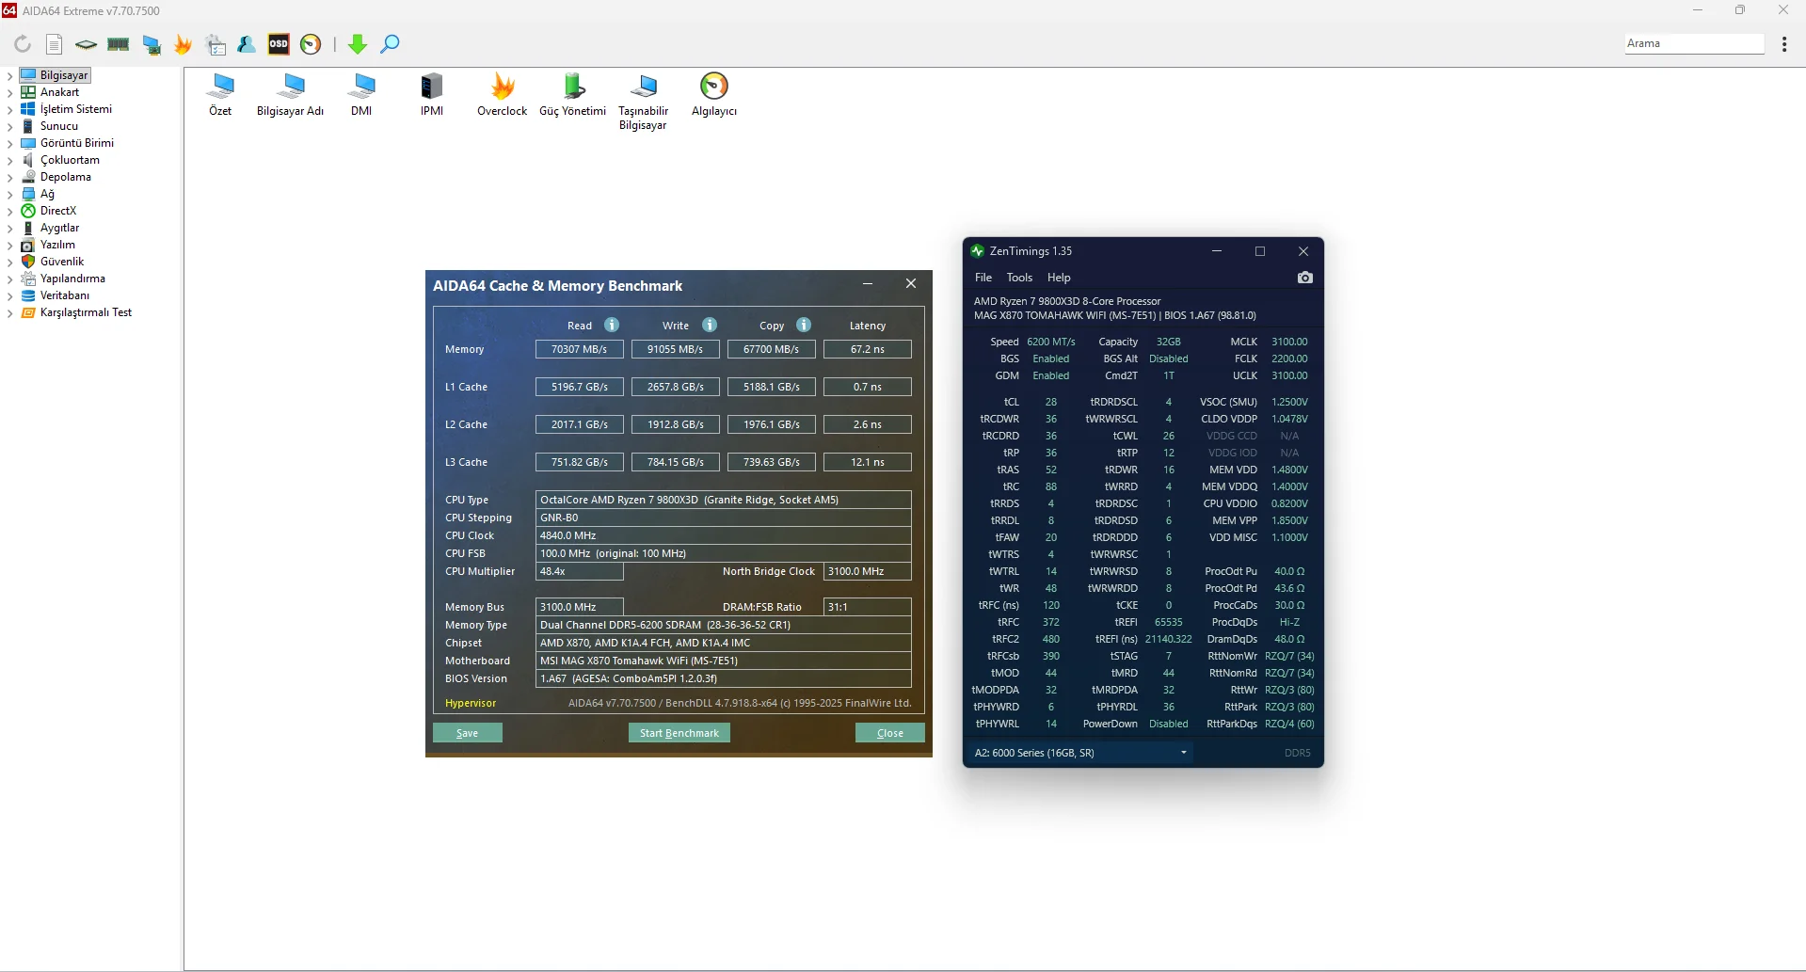Select Karşılaştırmalı Test in the tree
This screenshot has width=1806, height=972.
86,312
